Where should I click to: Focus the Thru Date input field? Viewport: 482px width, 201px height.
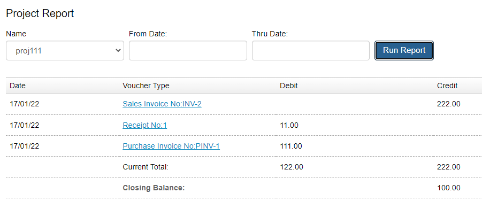(310, 51)
